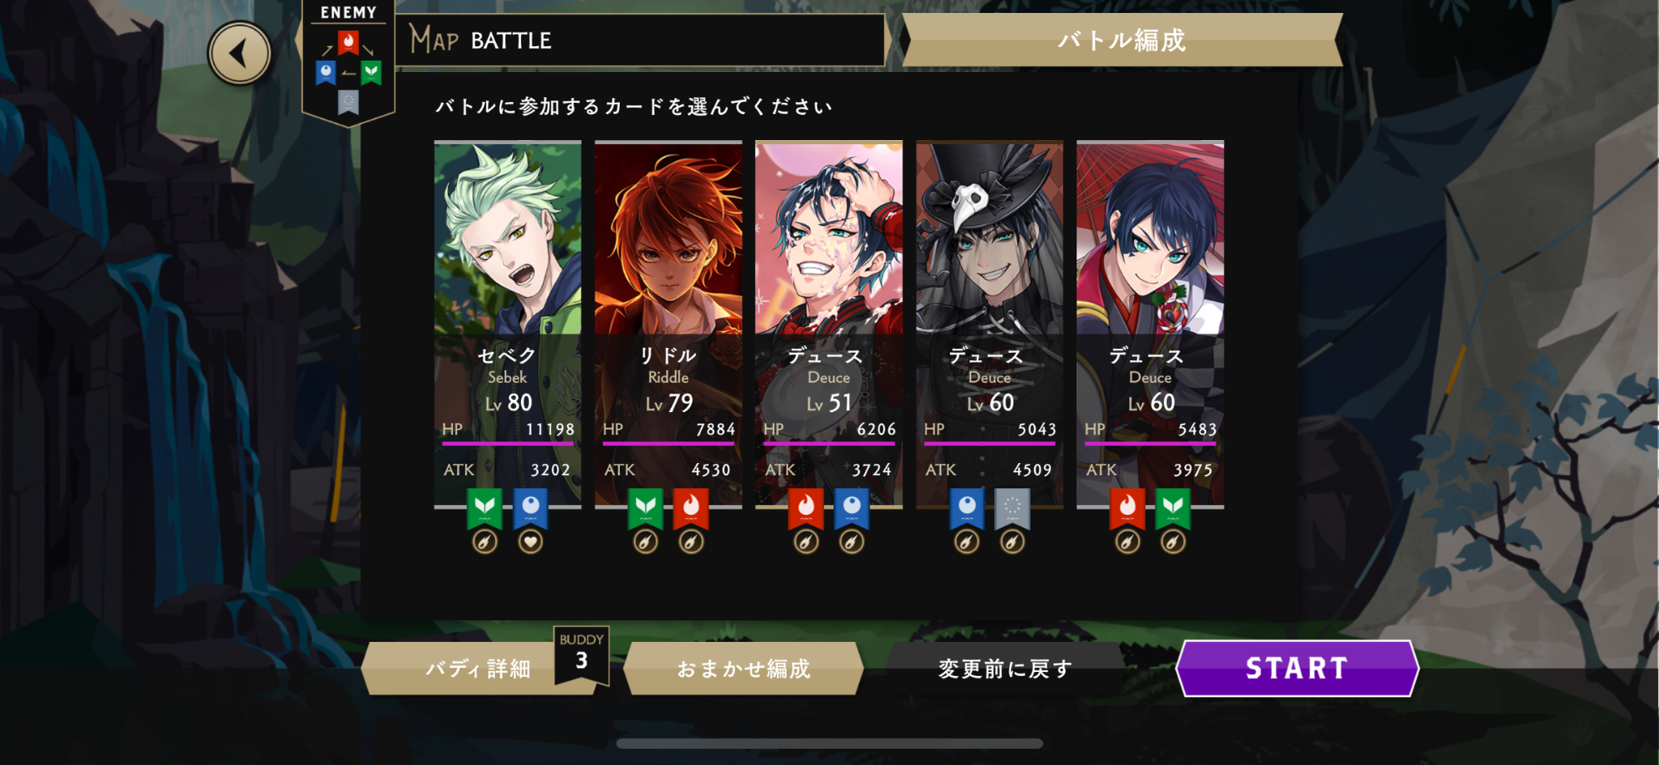1659x765 pixels.
Task: Choose the Deuce Lv 51 card
Action: [x=829, y=324]
